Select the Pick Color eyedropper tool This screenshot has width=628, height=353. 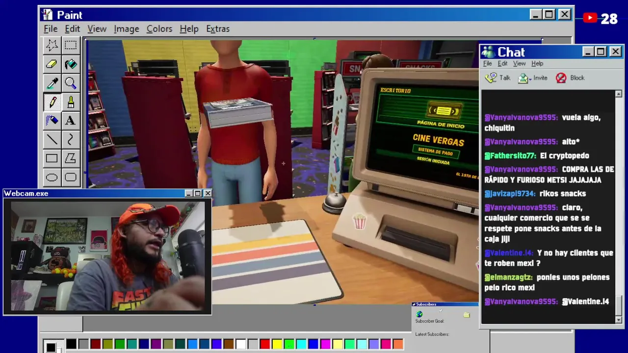click(x=52, y=83)
